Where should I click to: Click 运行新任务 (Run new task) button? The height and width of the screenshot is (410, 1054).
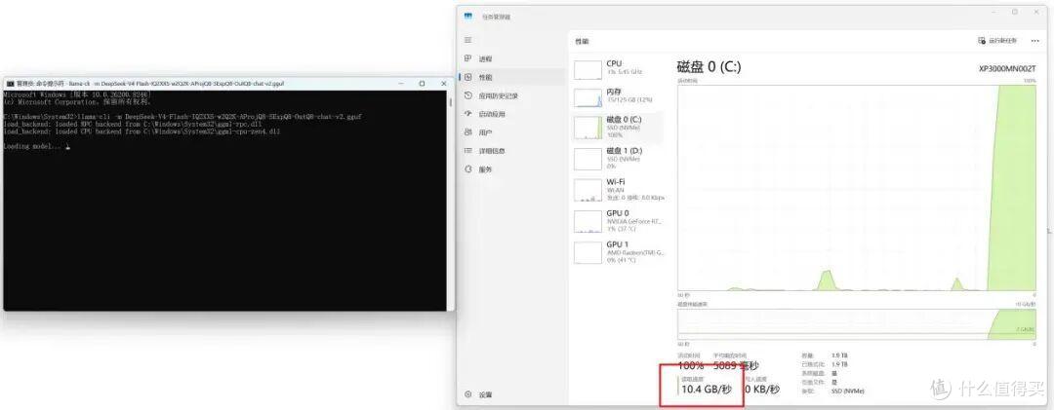[997, 41]
